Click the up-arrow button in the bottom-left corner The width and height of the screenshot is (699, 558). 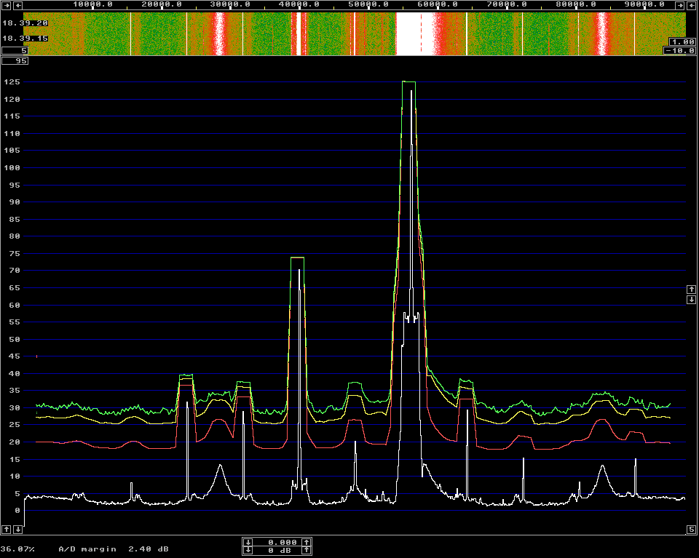7,529
